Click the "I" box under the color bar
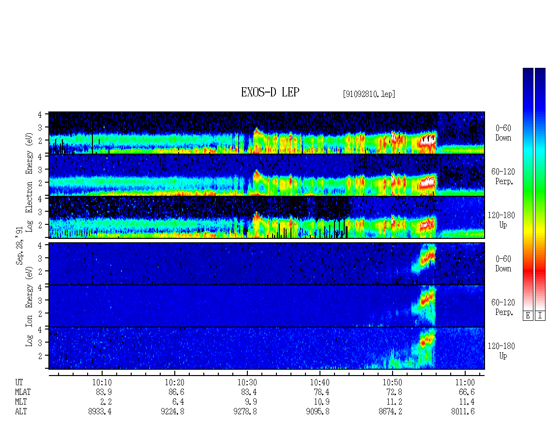547x424 pixels. point(540,316)
